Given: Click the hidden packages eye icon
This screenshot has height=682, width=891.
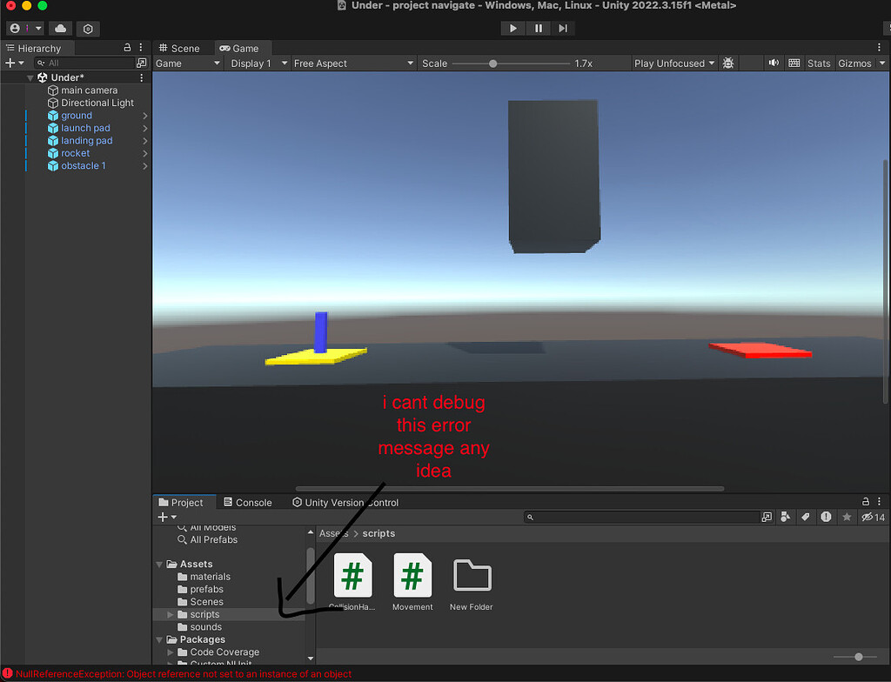Looking at the screenshot, I should pyautogui.click(x=872, y=518).
